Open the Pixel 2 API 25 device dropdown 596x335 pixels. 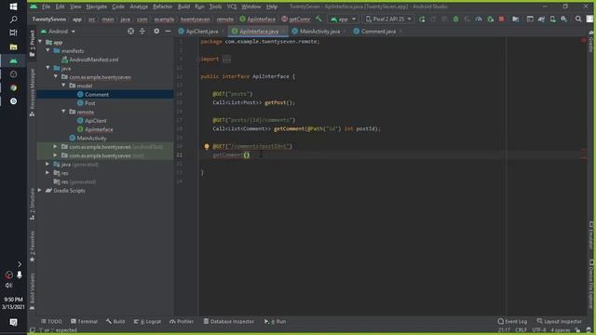[388, 19]
